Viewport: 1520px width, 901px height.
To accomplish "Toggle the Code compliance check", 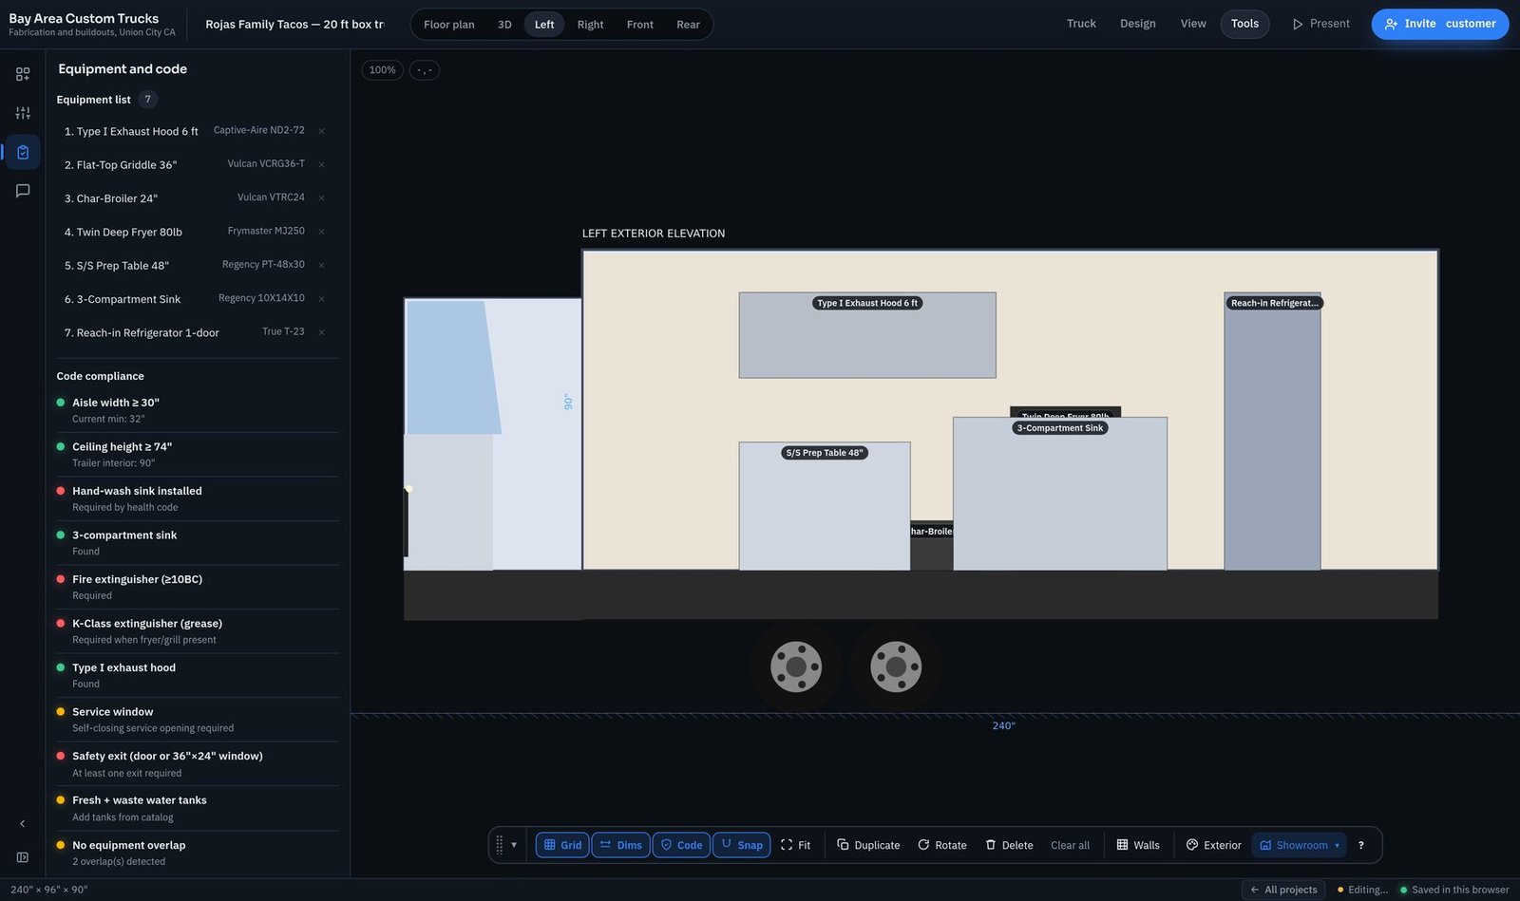I will pos(681,845).
